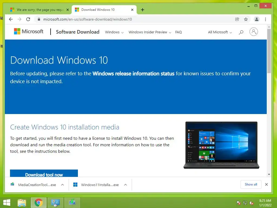The width and height of the screenshot is (277, 208).
Task: Click the scrollbar down arrow
Action: point(269,174)
